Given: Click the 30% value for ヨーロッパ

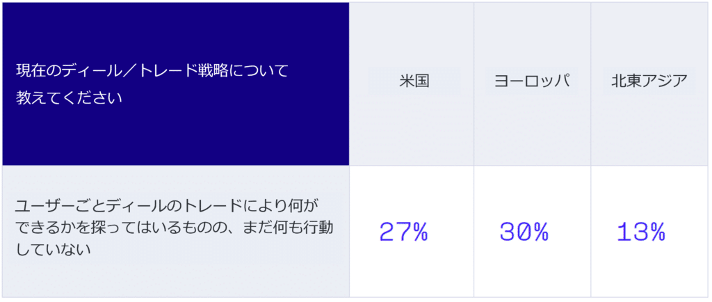Looking at the screenshot, I should point(524,232).
